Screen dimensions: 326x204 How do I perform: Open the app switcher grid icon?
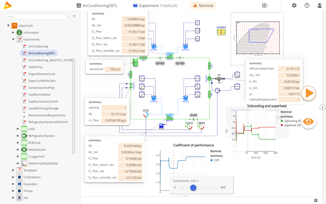pyautogui.click(x=264, y=5)
